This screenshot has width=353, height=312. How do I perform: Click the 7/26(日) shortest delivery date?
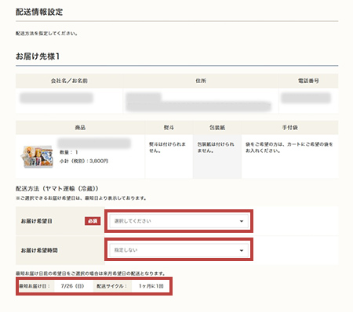[72, 286]
